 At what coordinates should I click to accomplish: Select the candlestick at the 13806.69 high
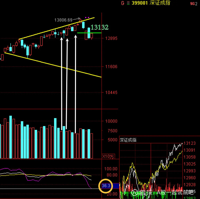click(x=80, y=21)
